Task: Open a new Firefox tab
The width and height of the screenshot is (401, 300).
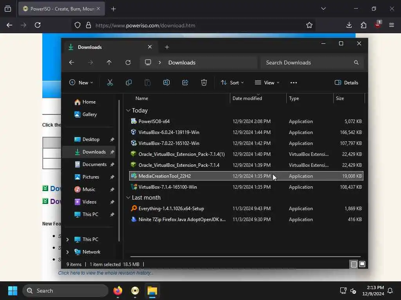Action: click(113, 9)
